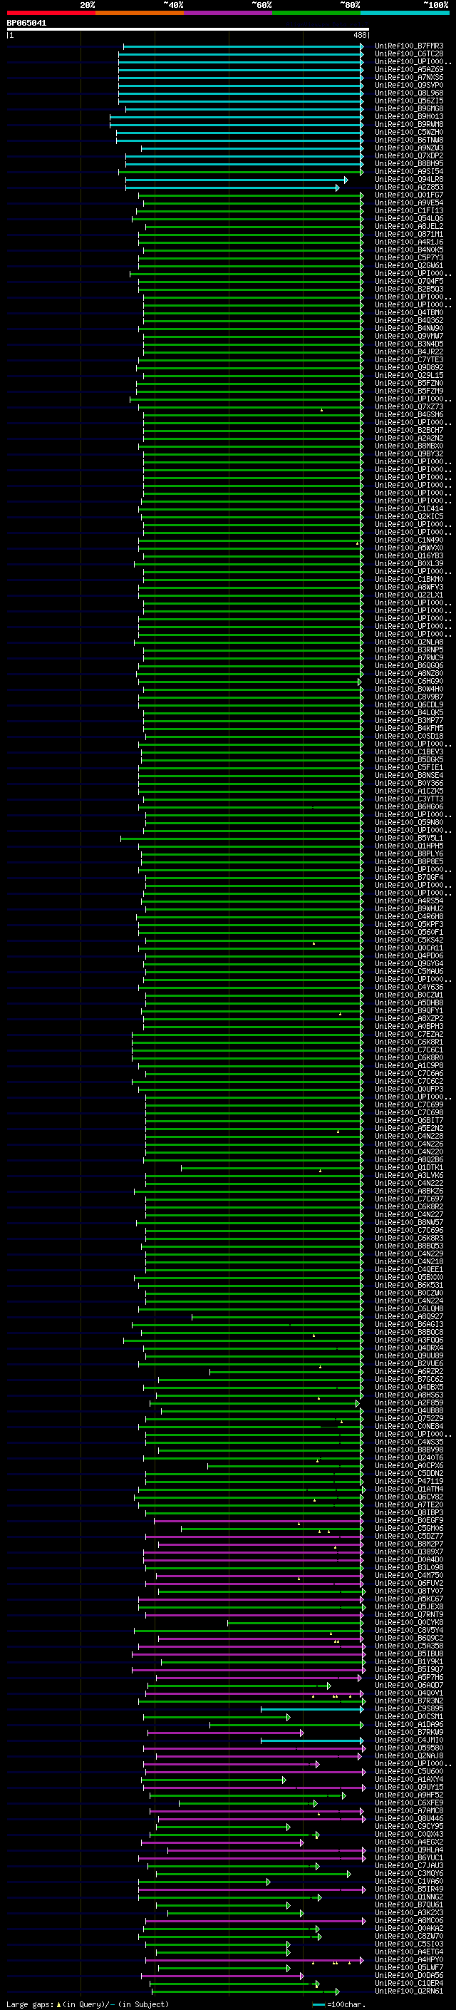Screen dimensions: 456x2010
Task: Click hit label UniRef100_A3LVK6
Action: 408,1175
